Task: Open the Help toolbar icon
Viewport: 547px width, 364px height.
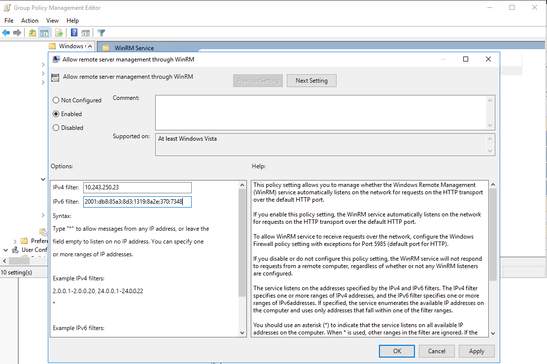Action: point(74,33)
